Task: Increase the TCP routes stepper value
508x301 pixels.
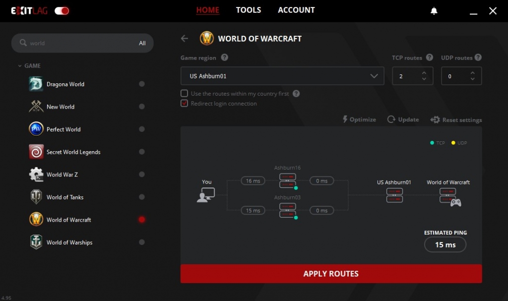Action: (x=424, y=73)
